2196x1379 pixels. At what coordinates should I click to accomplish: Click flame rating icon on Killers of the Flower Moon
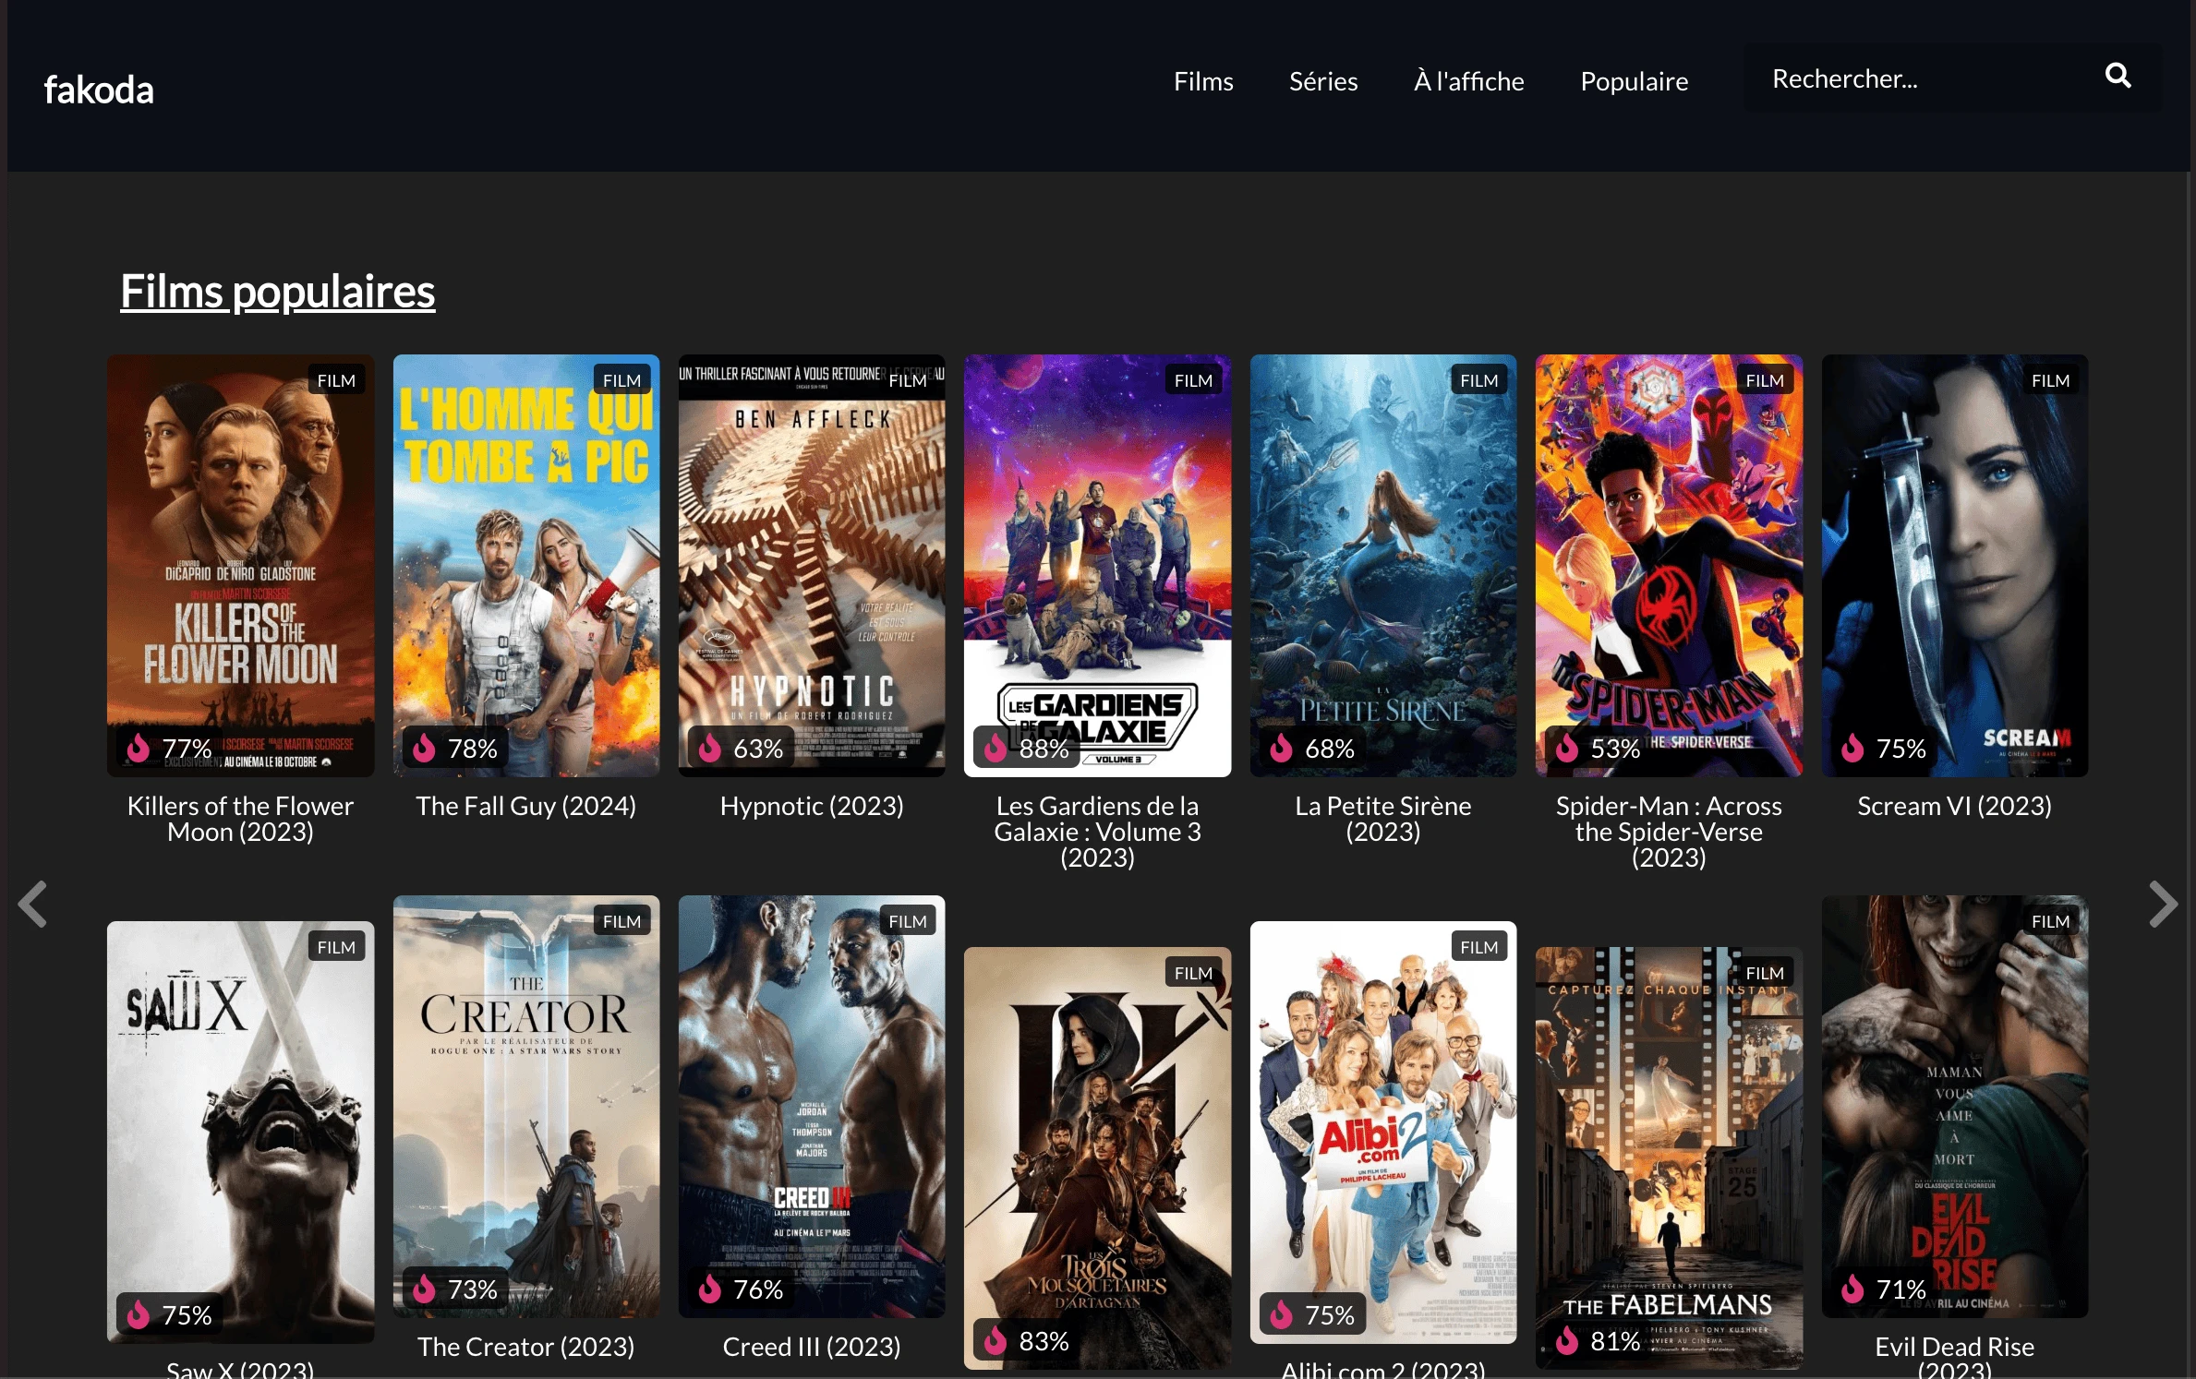pyautogui.click(x=139, y=747)
